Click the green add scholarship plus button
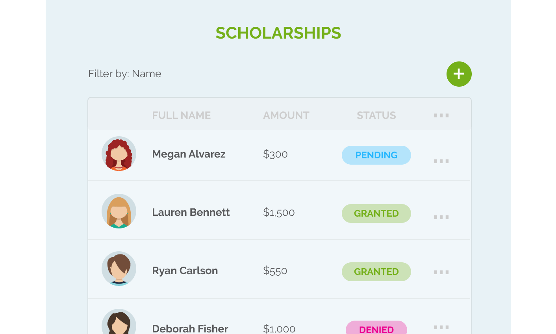 pos(459,74)
